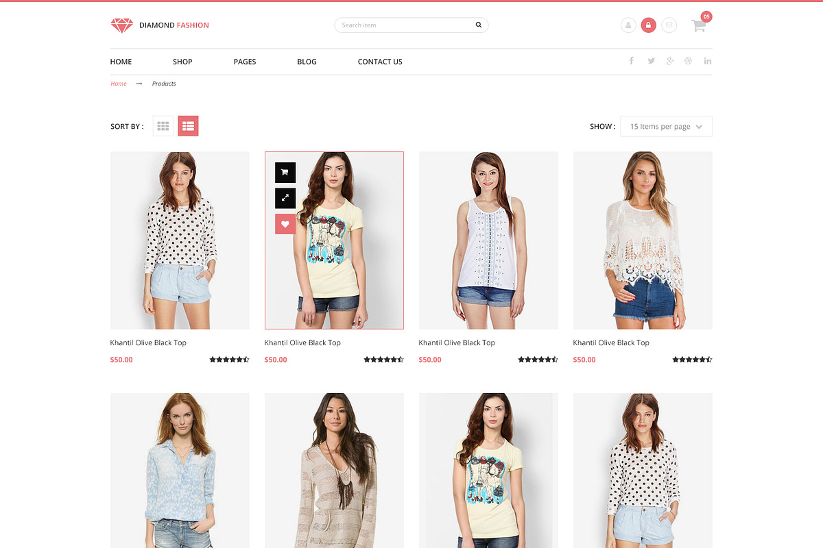The height and width of the screenshot is (548, 823).
Task: Click star rating under polka dot top
Action: (230, 360)
